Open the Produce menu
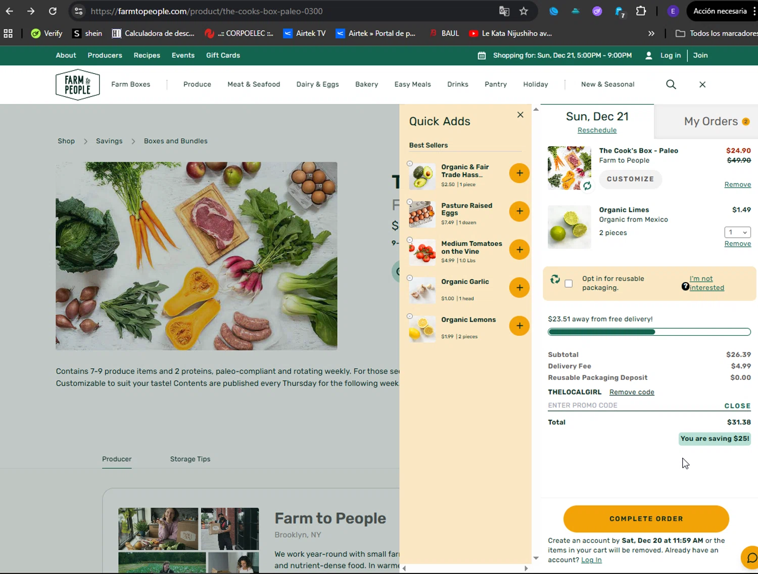The image size is (758, 574). pos(197,84)
